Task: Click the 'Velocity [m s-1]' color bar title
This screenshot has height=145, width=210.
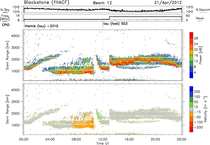Action: [205, 109]
